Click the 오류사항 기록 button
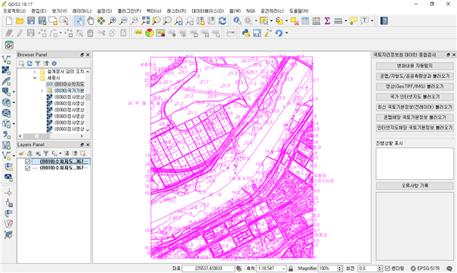Image resolution: width=457 pixels, height=273 pixels. click(415, 185)
